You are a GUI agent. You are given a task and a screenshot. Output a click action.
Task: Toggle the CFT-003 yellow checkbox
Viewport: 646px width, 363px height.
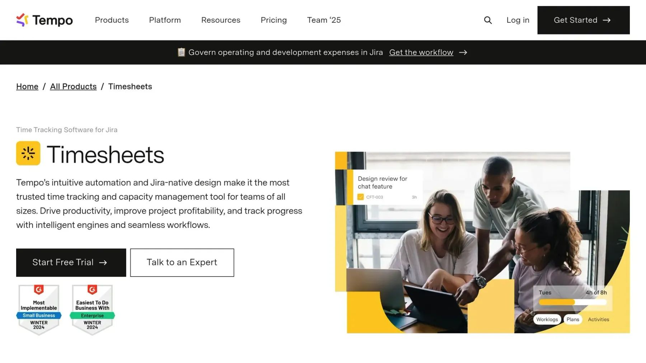click(361, 197)
